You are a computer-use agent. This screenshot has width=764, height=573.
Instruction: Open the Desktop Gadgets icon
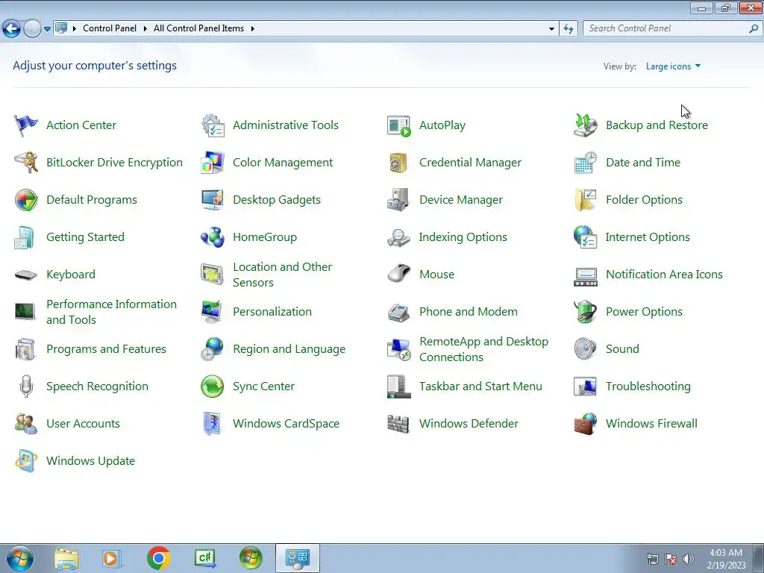[x=213, y=200]
